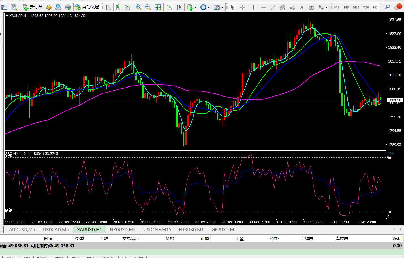Click the 库存费 column header
The image size is (404, 258).
[x=342, y=239]
